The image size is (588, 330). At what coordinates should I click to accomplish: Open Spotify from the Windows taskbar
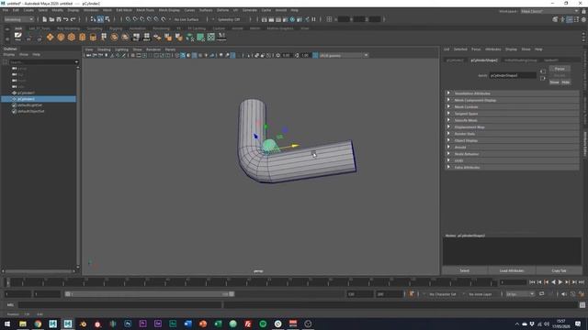click(263, 324)
